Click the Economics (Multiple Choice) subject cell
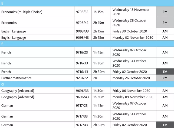Image resolution: width=174 pixels, height=128 pixels. pyautogui.click(x=37, y=12)
